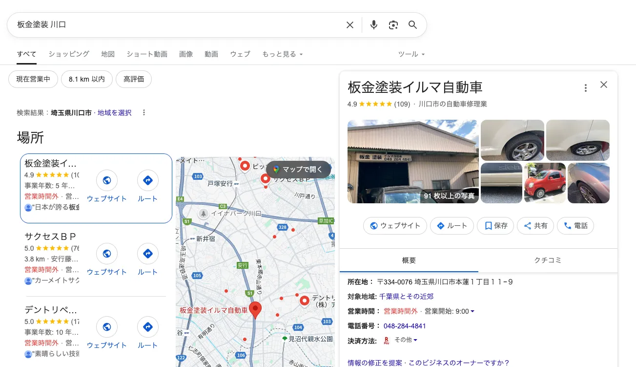The width and height of the screenshot is (636, 367).
Task: Expand the ツール dropdown
Action: coord(411,54)
